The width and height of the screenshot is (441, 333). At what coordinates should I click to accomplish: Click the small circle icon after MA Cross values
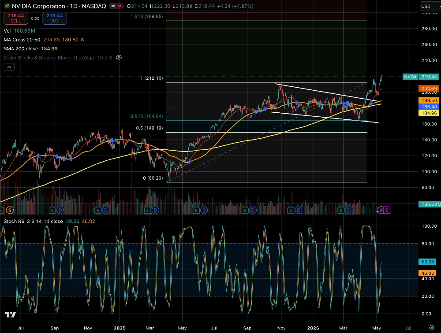[82, 40]
